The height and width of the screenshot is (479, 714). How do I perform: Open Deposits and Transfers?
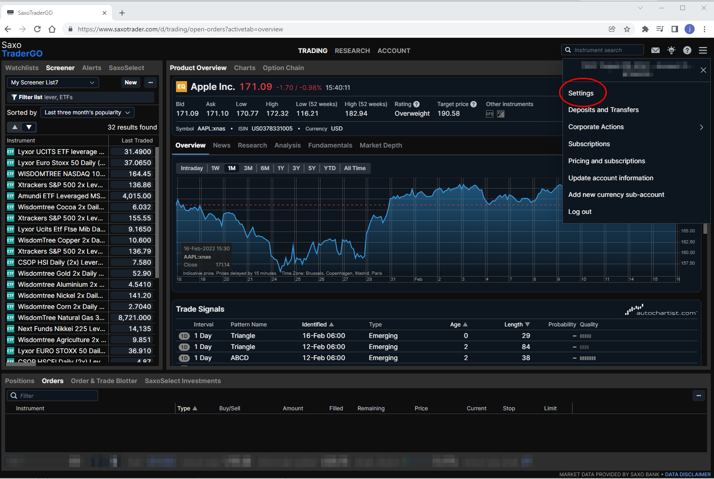[x=603, y=110]
